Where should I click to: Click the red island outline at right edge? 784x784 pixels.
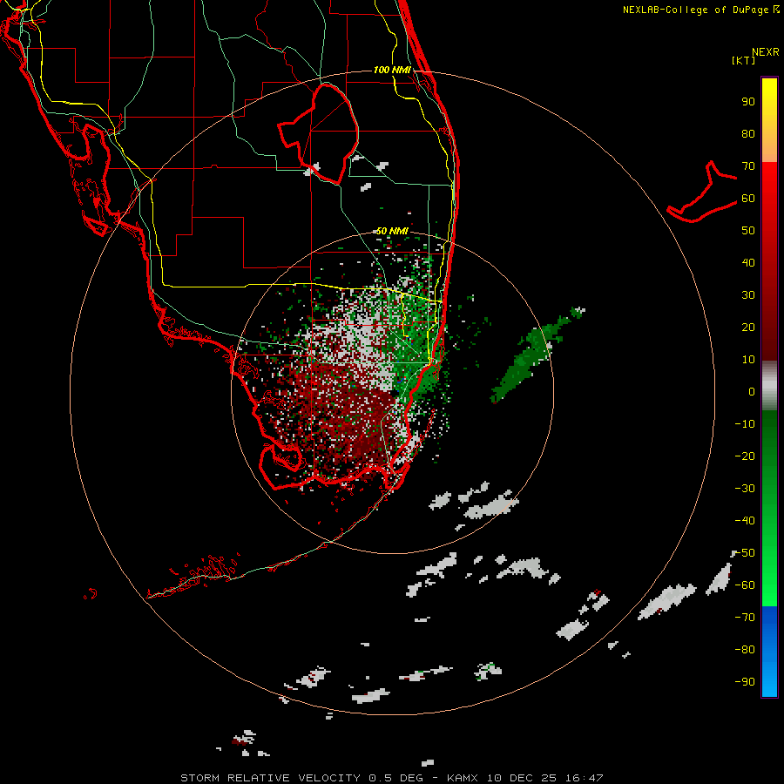[x=702, y=193]
